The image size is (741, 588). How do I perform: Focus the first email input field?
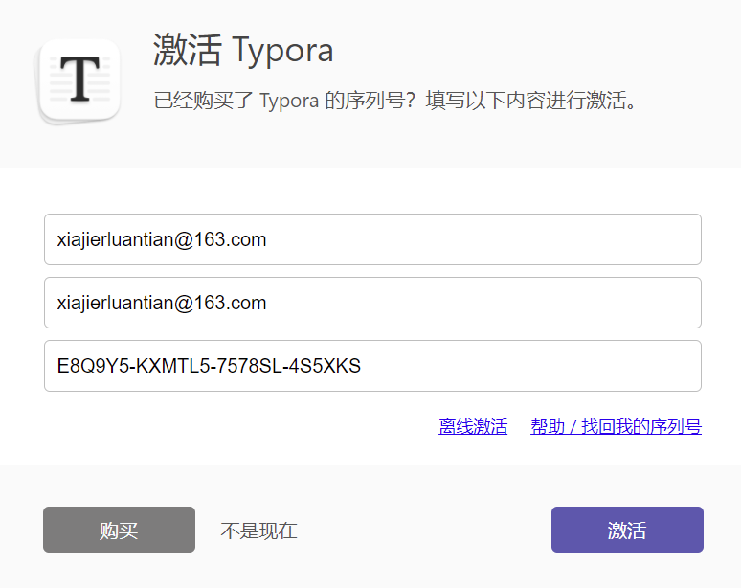tap(372, 239)
